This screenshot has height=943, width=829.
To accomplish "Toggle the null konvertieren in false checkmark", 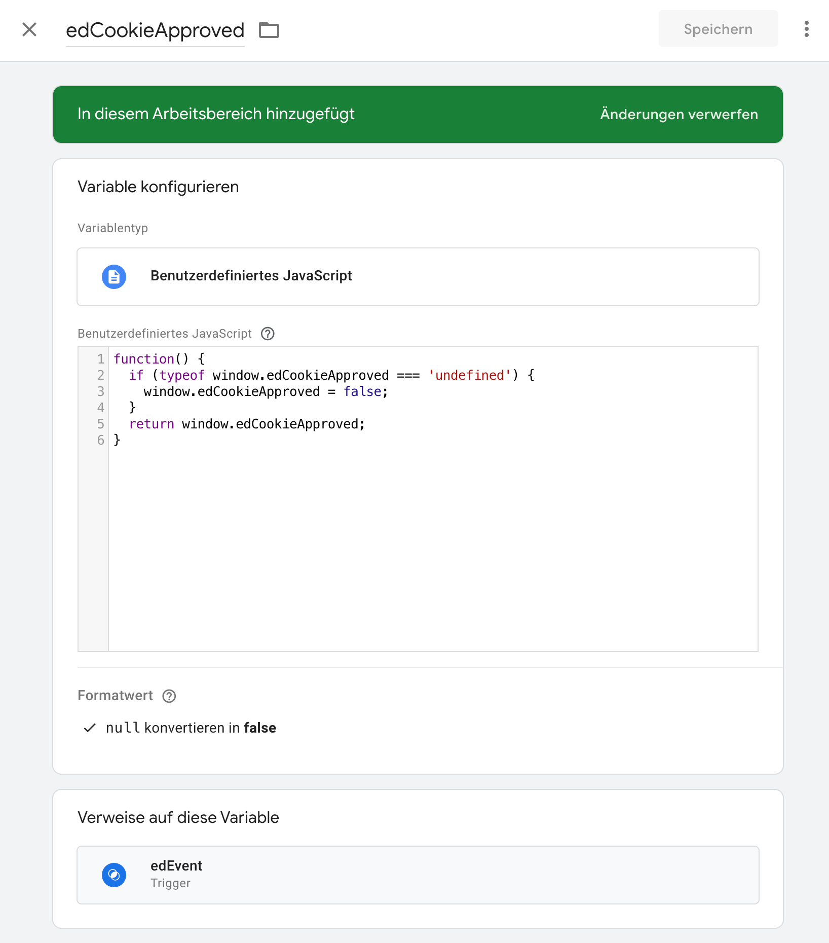I will [x=90, y=728].
